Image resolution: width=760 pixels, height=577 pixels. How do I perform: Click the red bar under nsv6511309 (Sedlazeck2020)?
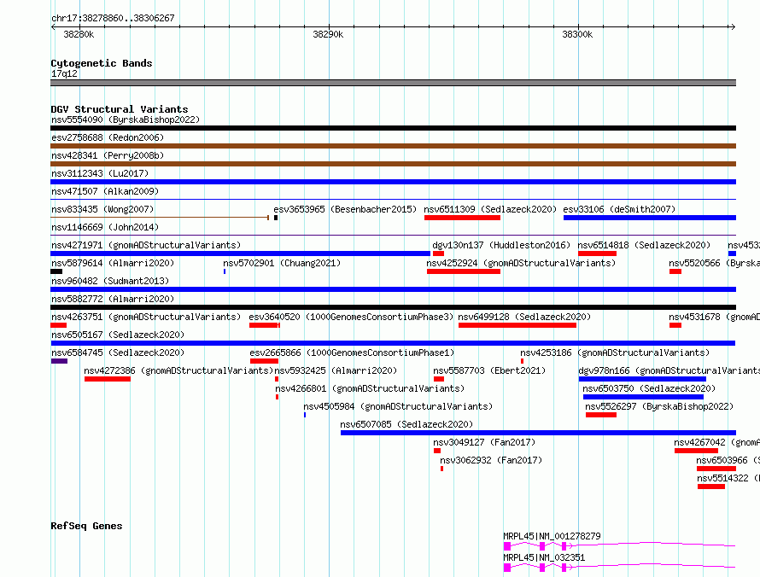point(462,218)
